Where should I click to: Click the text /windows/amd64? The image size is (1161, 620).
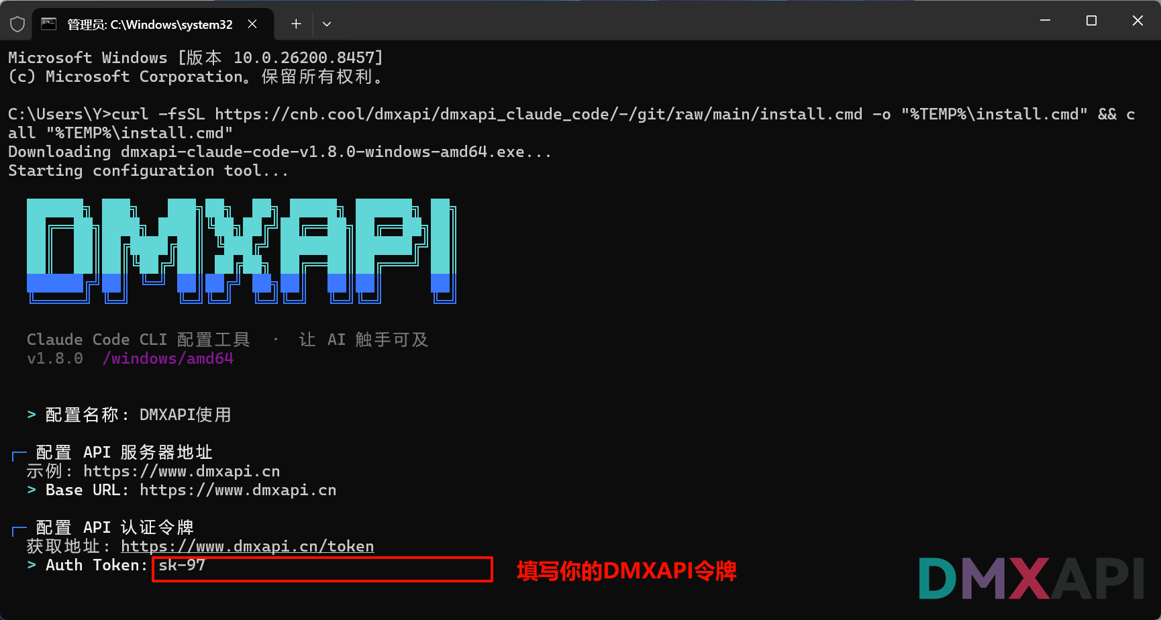(168, 358)
